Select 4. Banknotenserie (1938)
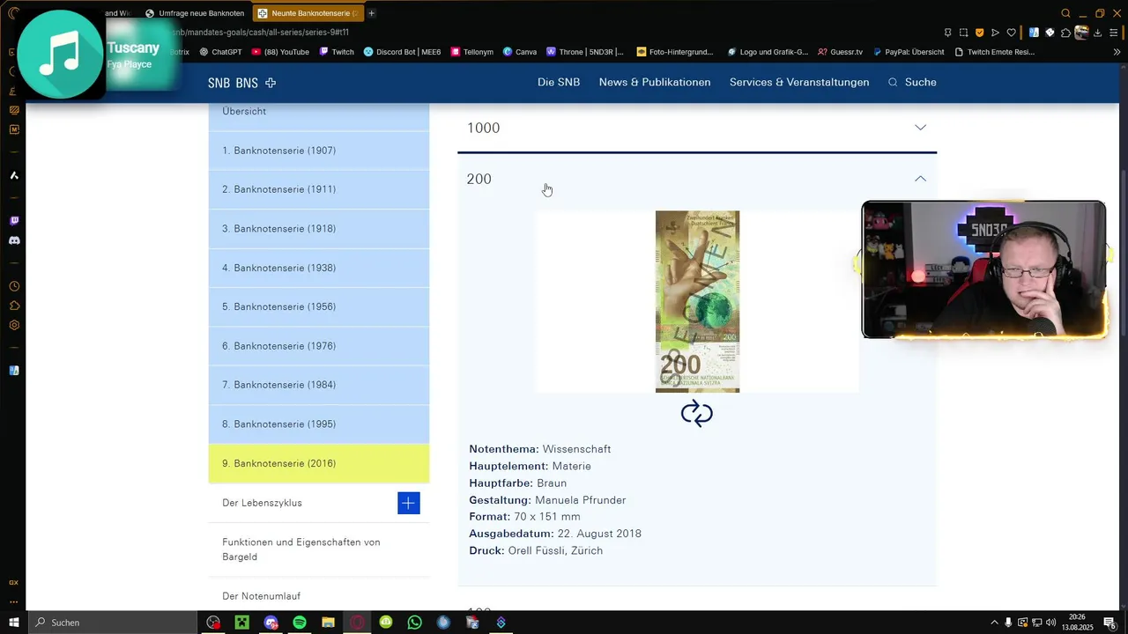 (x=319, y=268)
